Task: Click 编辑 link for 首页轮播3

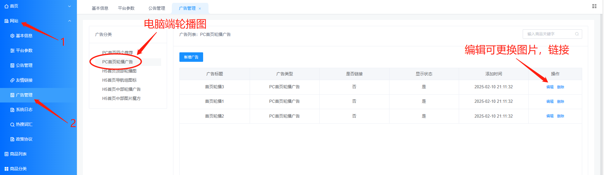Action: [x=550, y=87]
